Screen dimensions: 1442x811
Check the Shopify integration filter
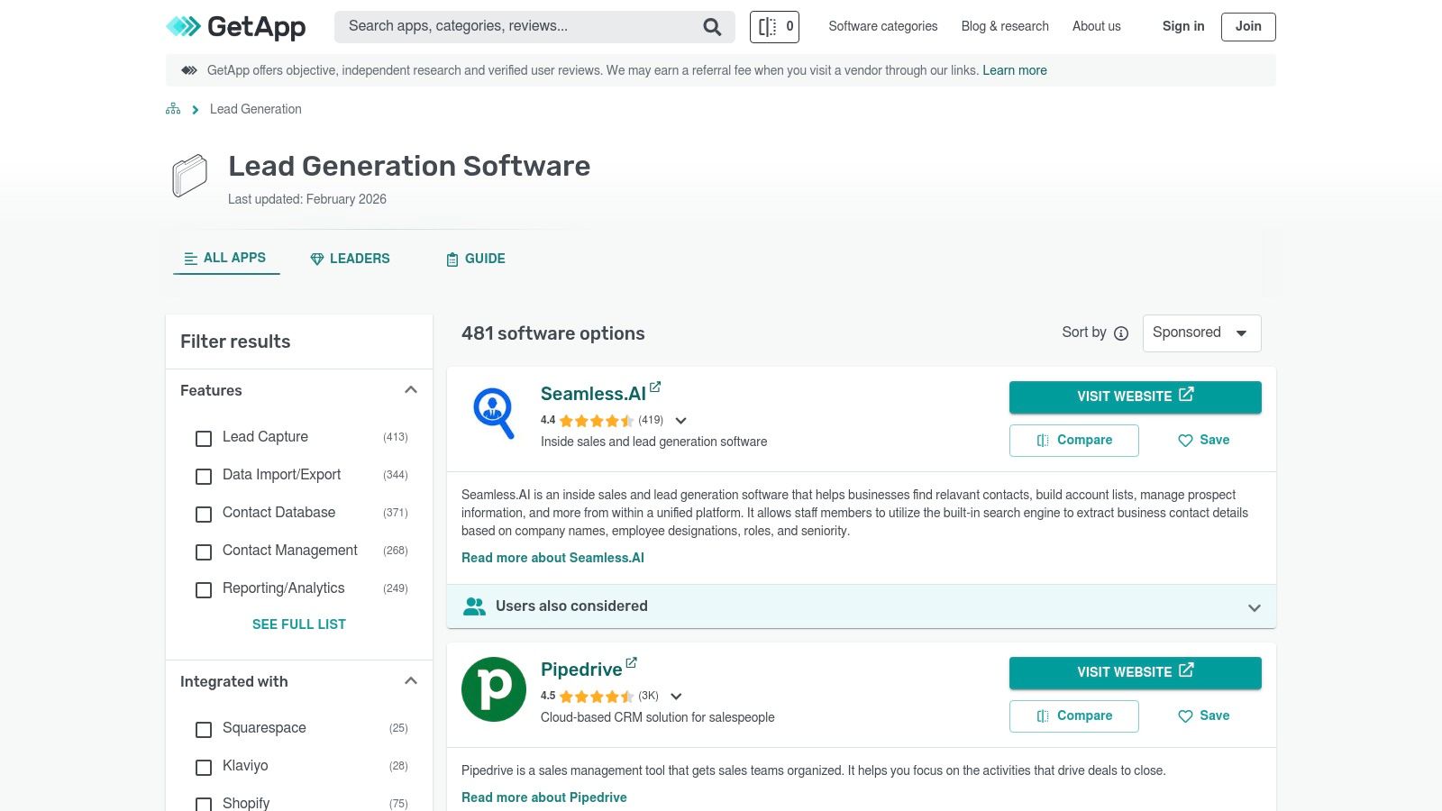click(203, 805)
